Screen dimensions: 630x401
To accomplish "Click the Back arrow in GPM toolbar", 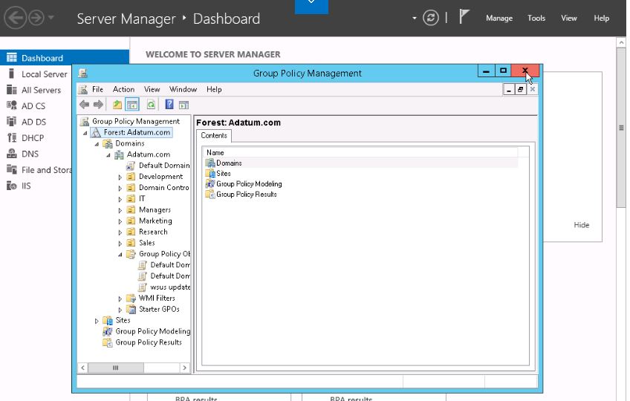I will click(85, 105).
